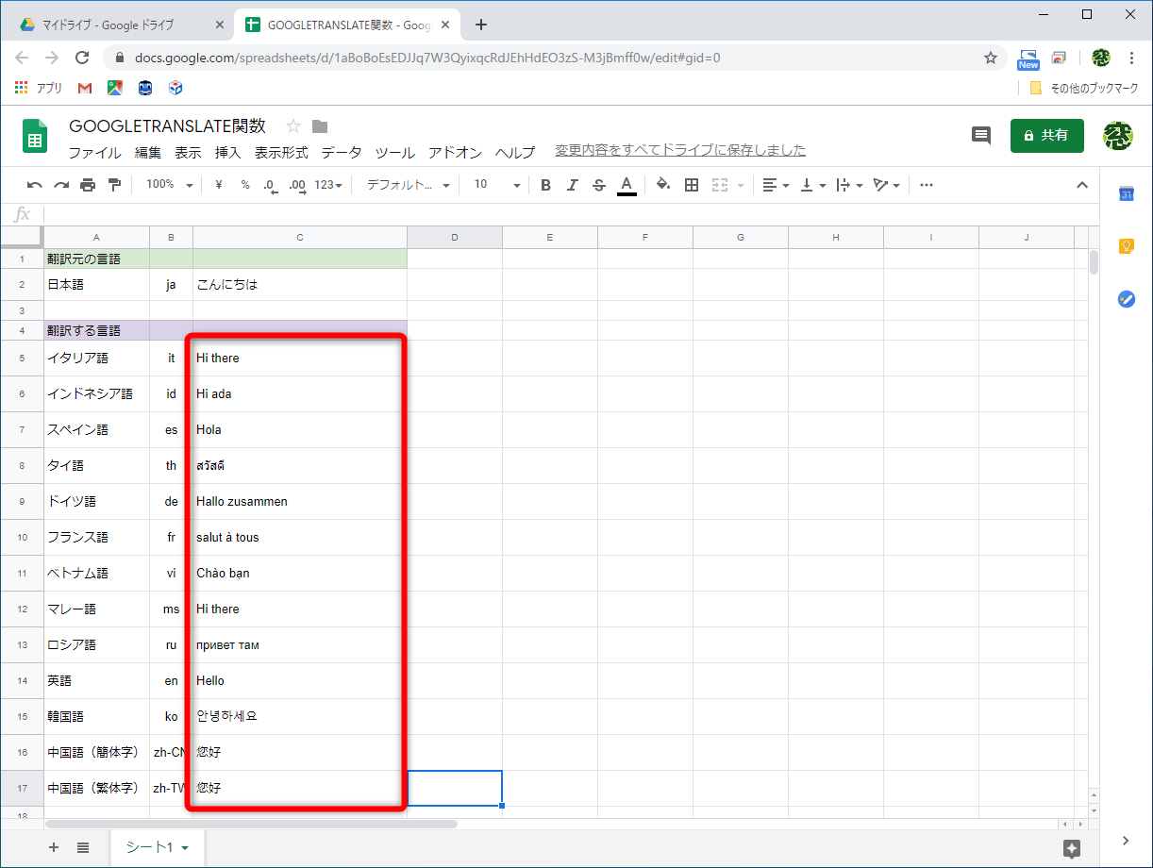
Task: Show the all sheets list
Action: pos(83,848)
